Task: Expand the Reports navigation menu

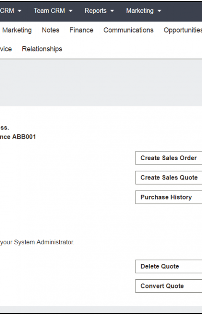Action: pyautogui.click(x=96, y=11)
